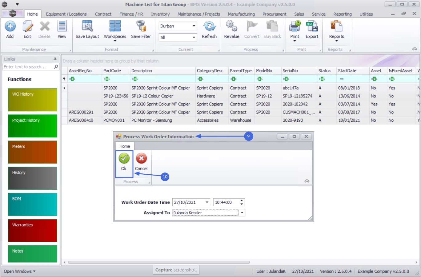Open the Procurement ribbon tab
The image size is (421, 277).
(275, 14)
